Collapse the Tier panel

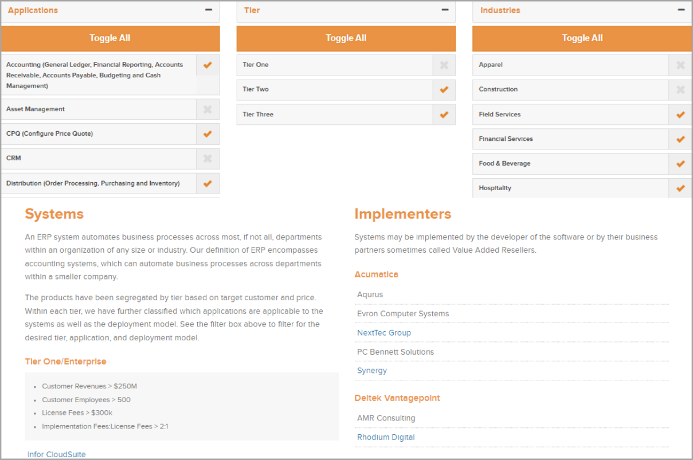(444, 10)
